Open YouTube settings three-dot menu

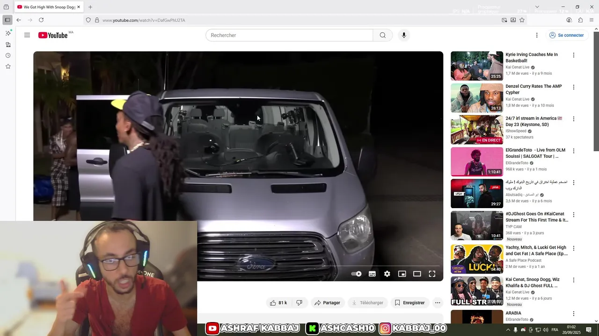pyautogui.click(x=537, y=35)
